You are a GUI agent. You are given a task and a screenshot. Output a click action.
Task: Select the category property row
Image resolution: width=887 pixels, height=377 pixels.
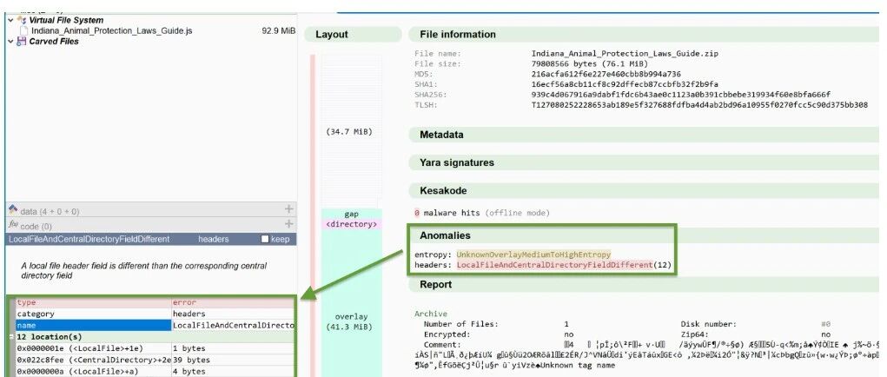pos(155,314)
